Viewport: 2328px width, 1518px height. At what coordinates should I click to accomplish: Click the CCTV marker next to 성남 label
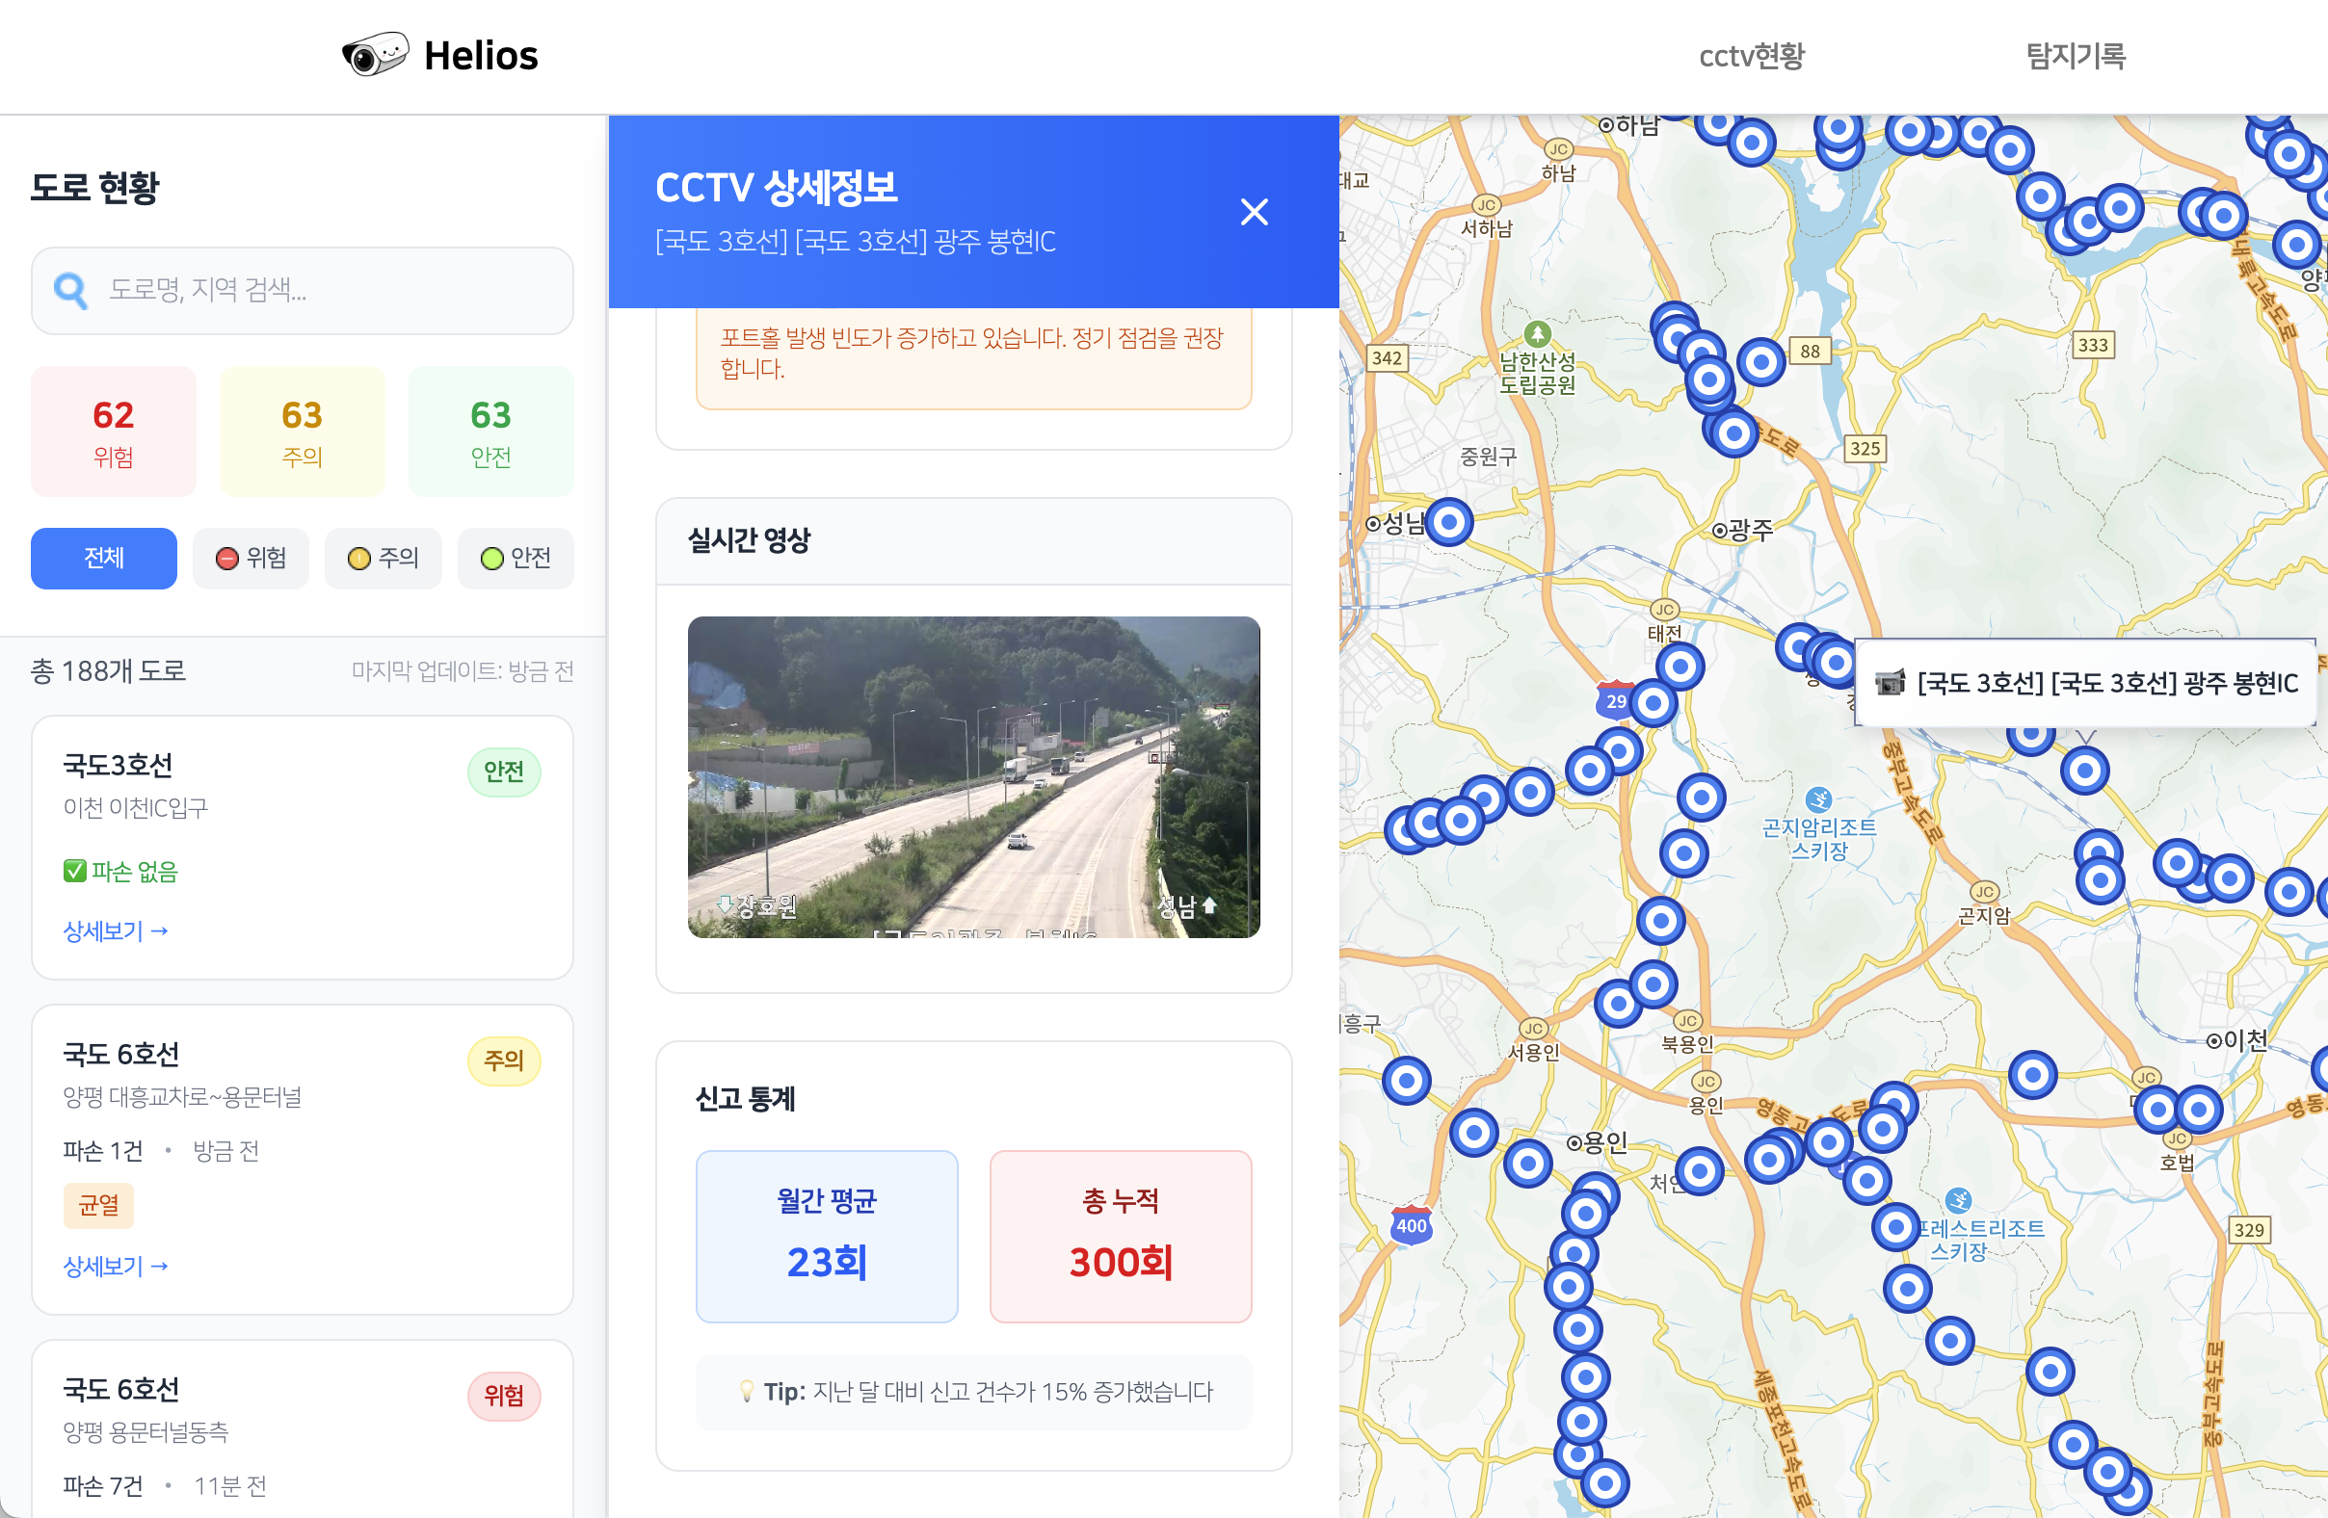(1448, 522)
